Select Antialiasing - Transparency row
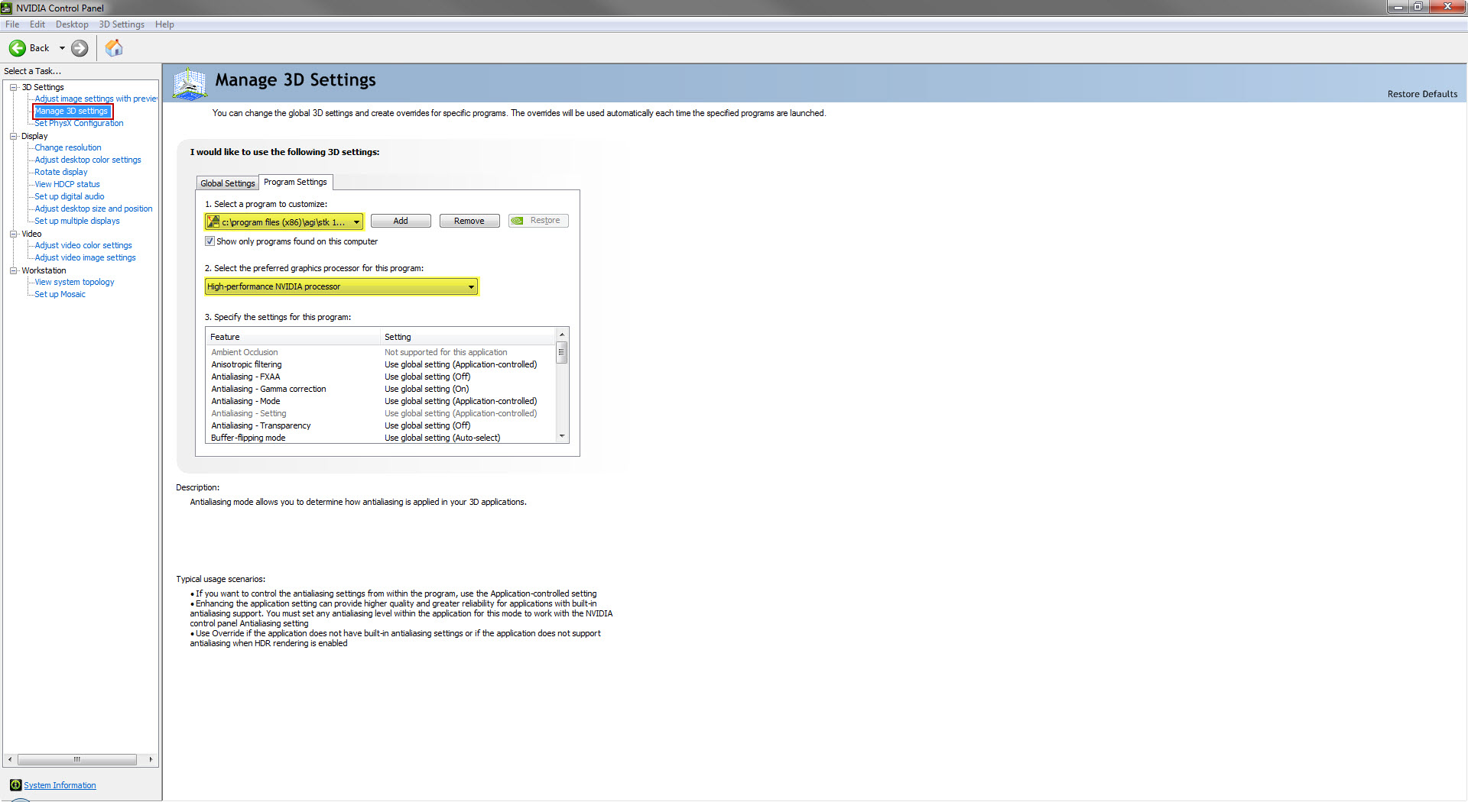This screenshot has height=802, width=1468. 381,425
